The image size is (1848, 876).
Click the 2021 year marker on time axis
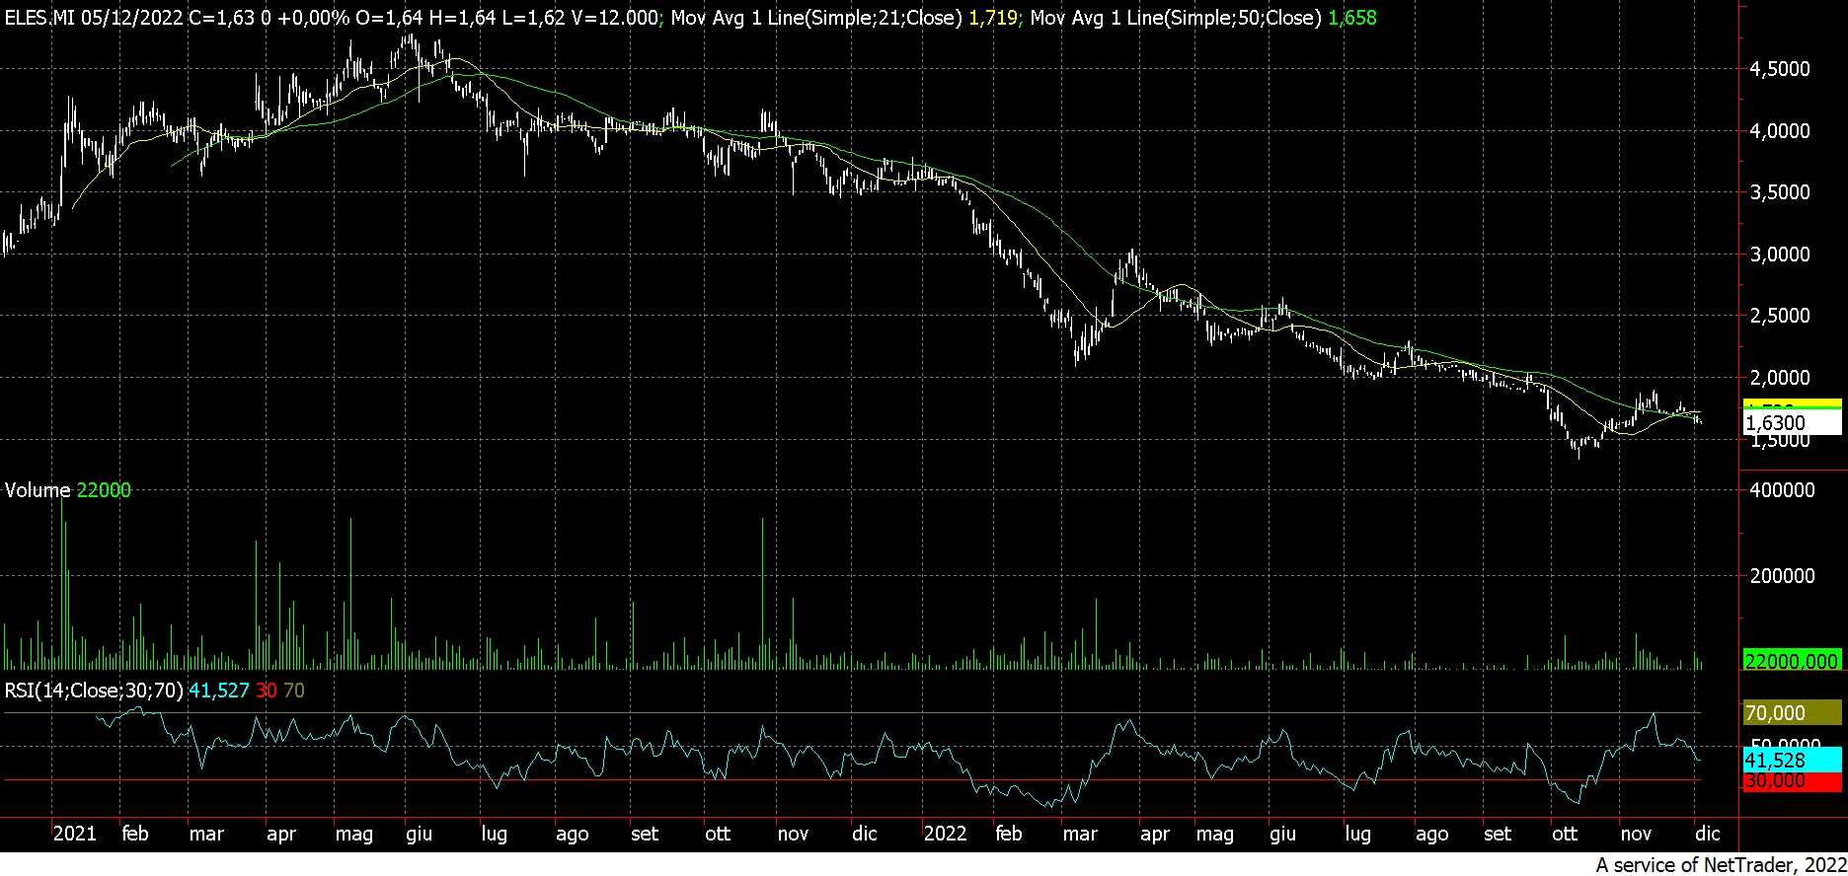74,834
